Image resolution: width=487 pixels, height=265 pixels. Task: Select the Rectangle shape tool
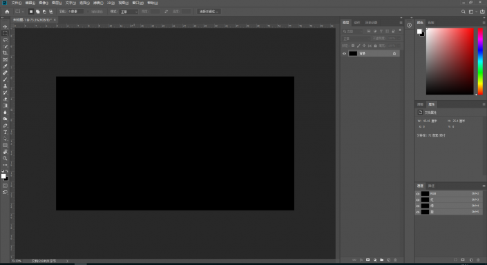point(5,145)
